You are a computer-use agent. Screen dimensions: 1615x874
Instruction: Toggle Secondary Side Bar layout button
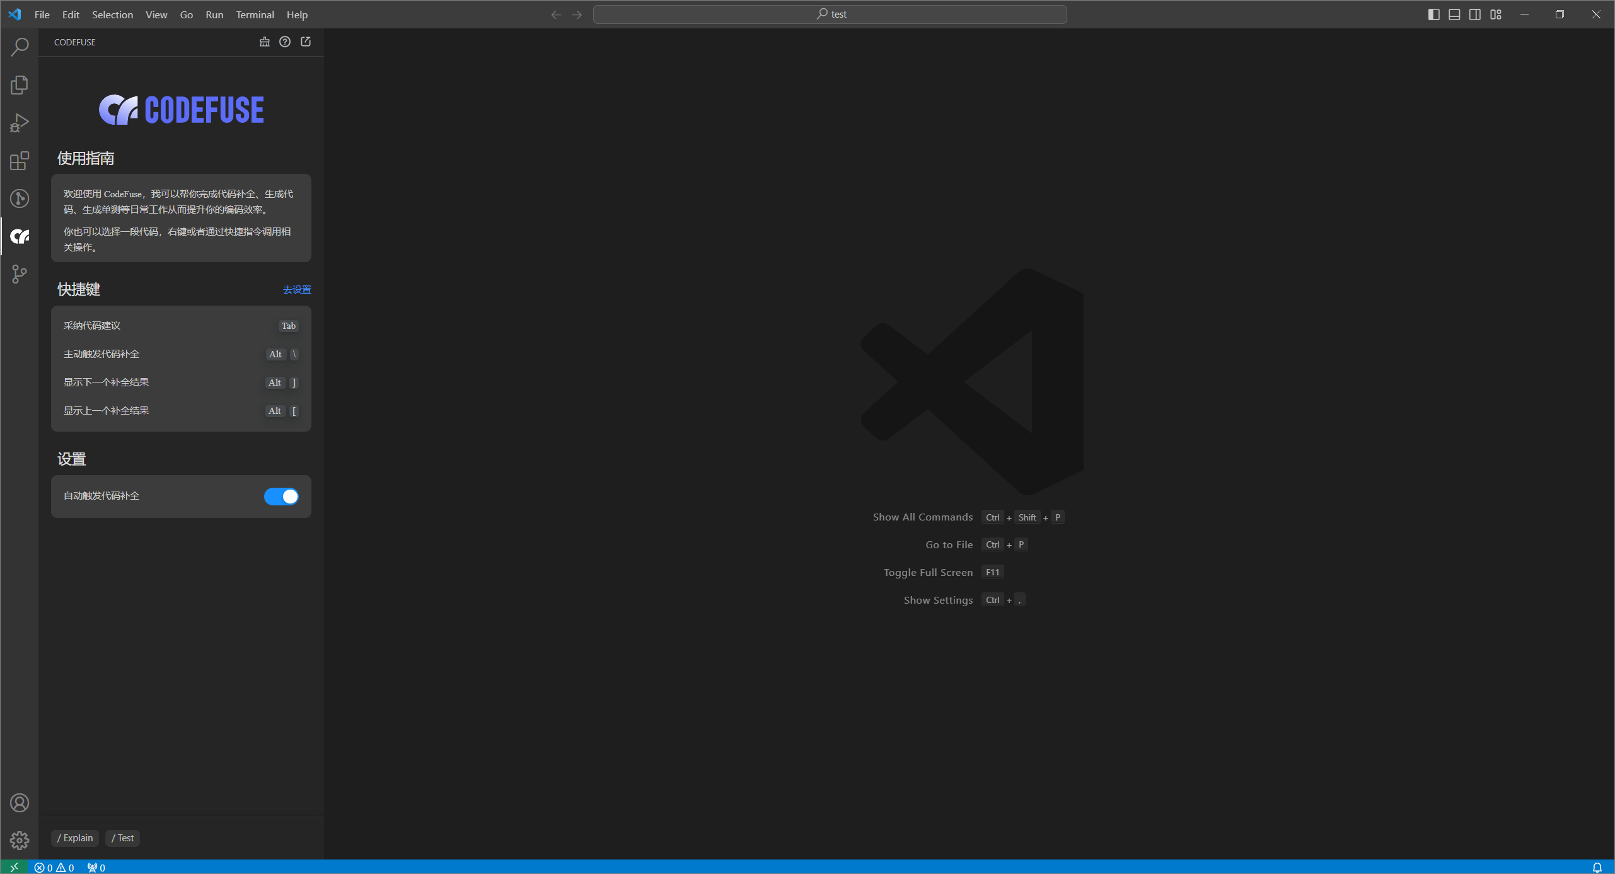[1475, 14]
